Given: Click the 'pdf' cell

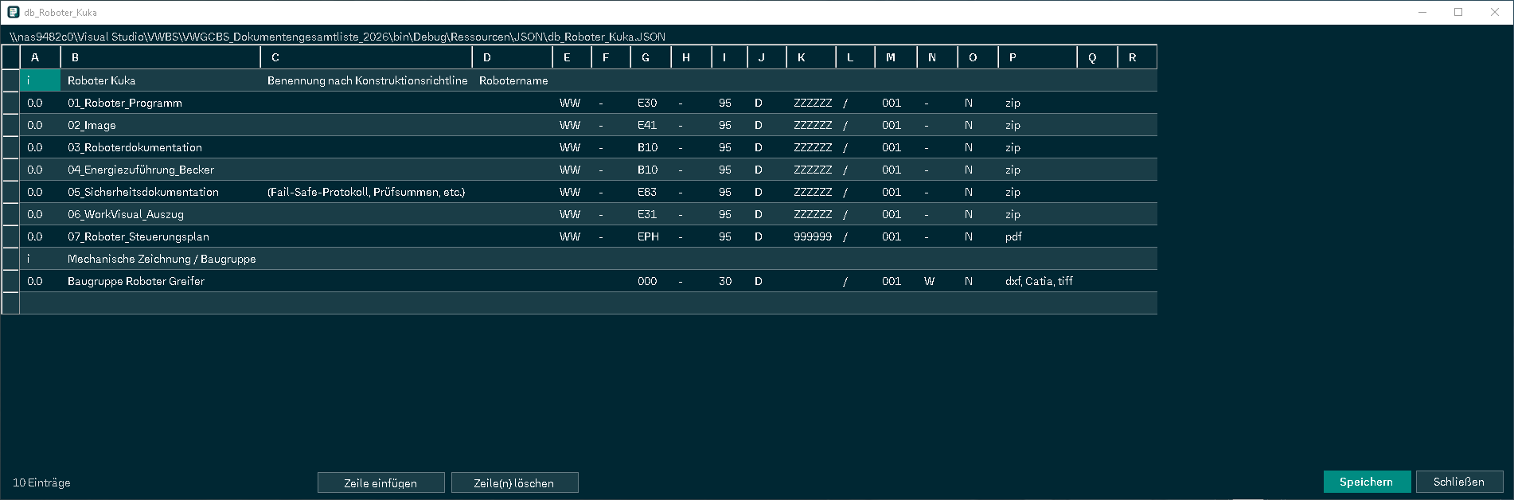Looking at the screenshot, I should 1037,236.
